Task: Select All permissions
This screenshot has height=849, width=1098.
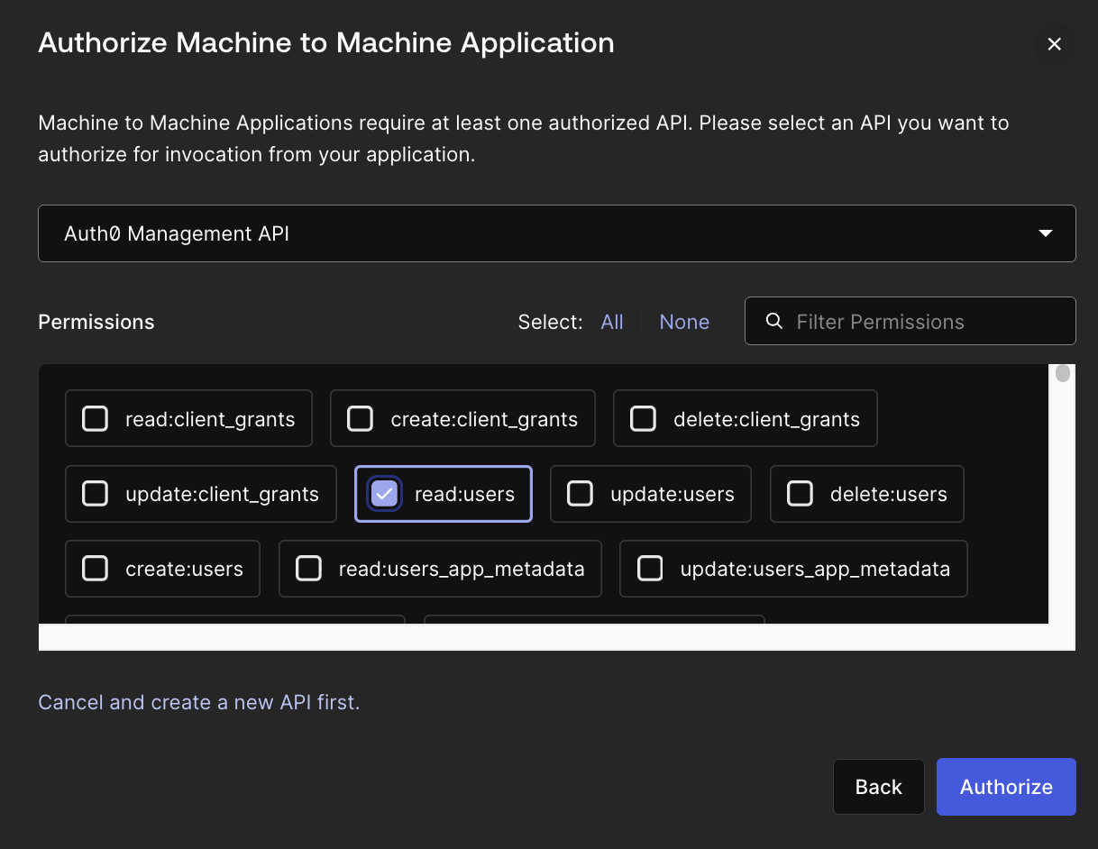Action: click(612, 322)
